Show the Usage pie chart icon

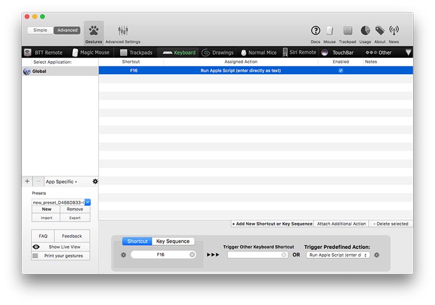pos(365,31)
